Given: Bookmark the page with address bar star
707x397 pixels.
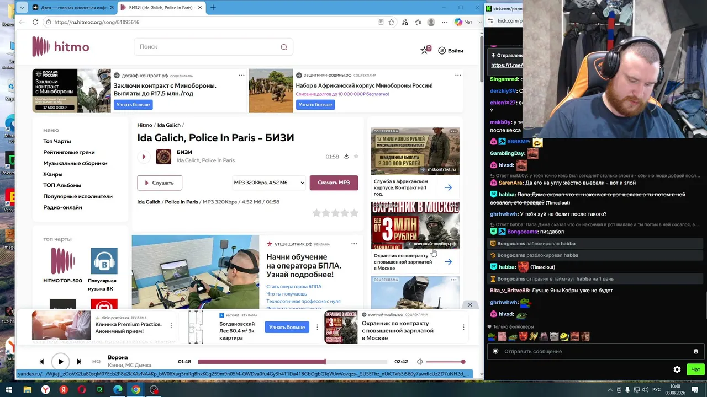Looking at the screenshot, I should pos(392,22).
